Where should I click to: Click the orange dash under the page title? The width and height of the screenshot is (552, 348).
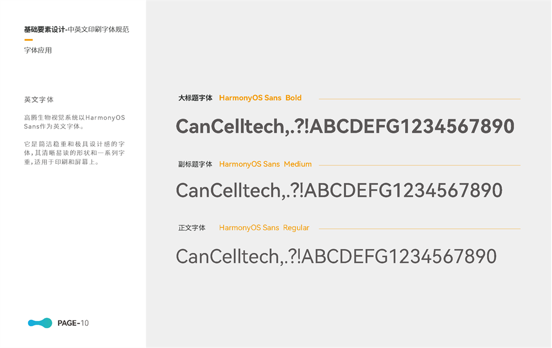click(x=28, y=40)
